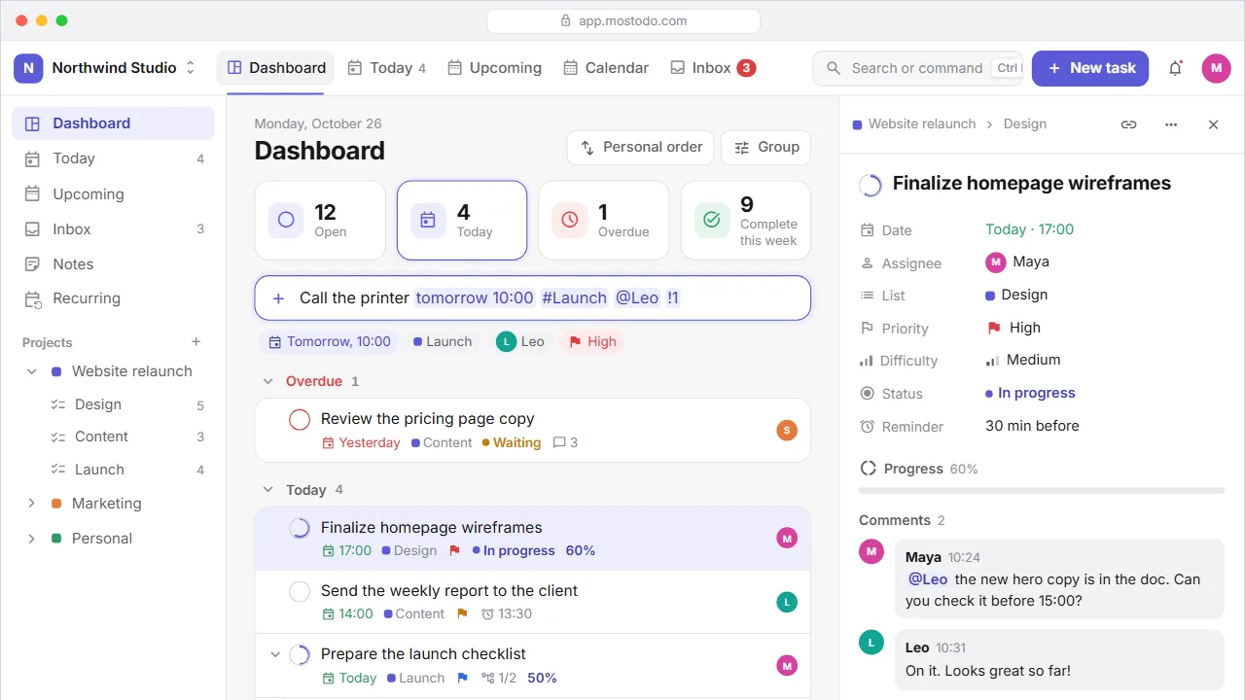Collapse the Today task section

point(267,490)
